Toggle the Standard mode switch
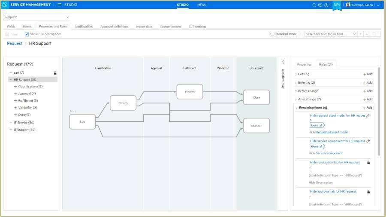 [272, 34]
